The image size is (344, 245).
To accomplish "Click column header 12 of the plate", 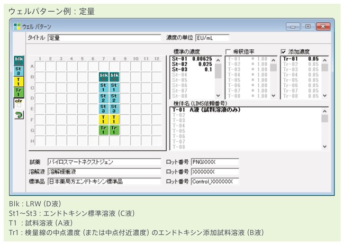I will pos(157,59).
